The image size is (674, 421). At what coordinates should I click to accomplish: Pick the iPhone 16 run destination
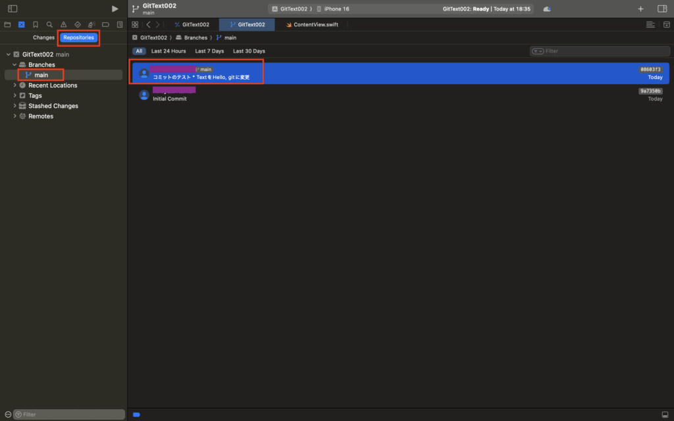[x=333, y=9]
